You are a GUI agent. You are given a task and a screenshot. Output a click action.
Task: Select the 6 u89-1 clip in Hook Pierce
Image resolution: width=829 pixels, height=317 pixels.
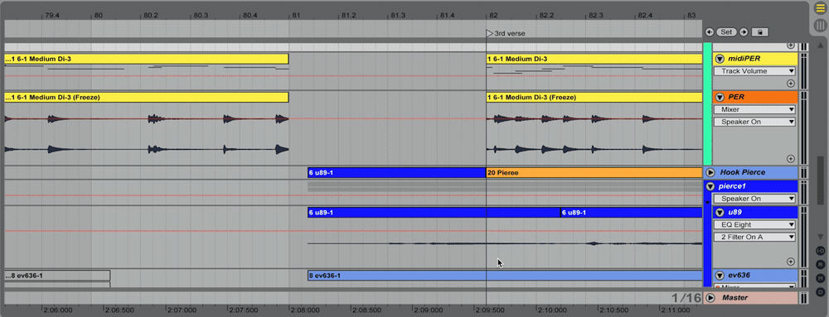(x=396, y=172)
